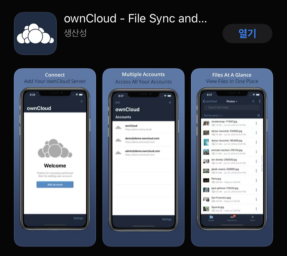Open three-dot menu in Photos header
The height and width of the screenshot is (256, 287).
[259, 101]
